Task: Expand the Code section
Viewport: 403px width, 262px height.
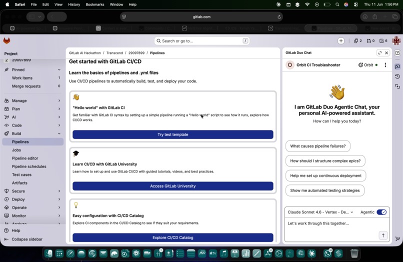Action: [33, 125]
